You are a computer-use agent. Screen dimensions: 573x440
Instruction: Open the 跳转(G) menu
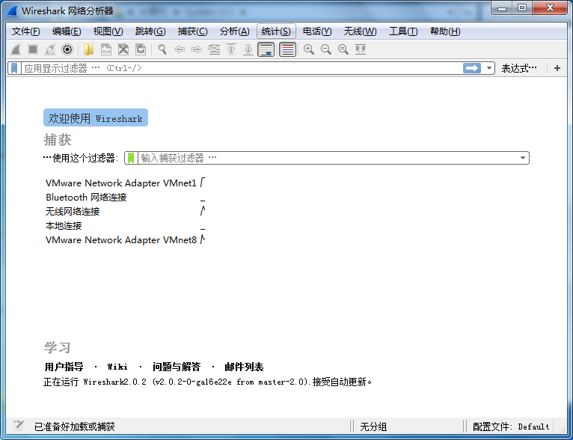pyautogui.click(x=150, y=31)
